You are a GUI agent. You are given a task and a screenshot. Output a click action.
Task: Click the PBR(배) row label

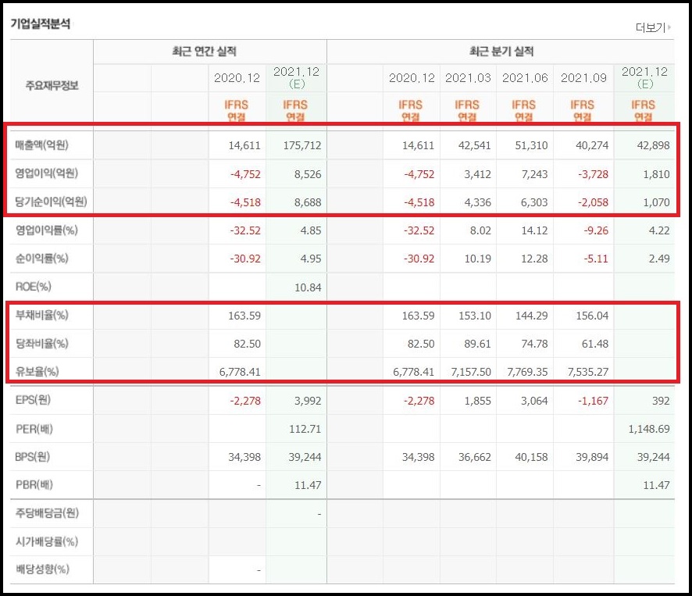(34, 485)
